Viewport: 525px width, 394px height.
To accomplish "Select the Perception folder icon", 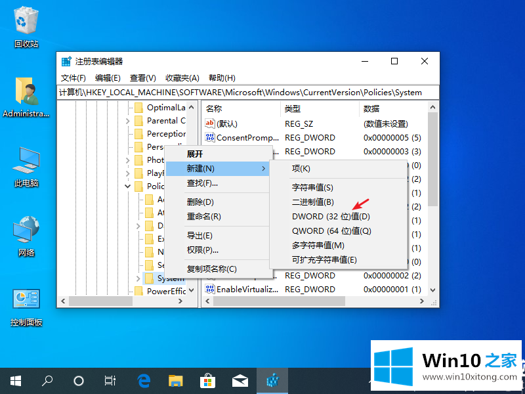I will pos(139,134).
